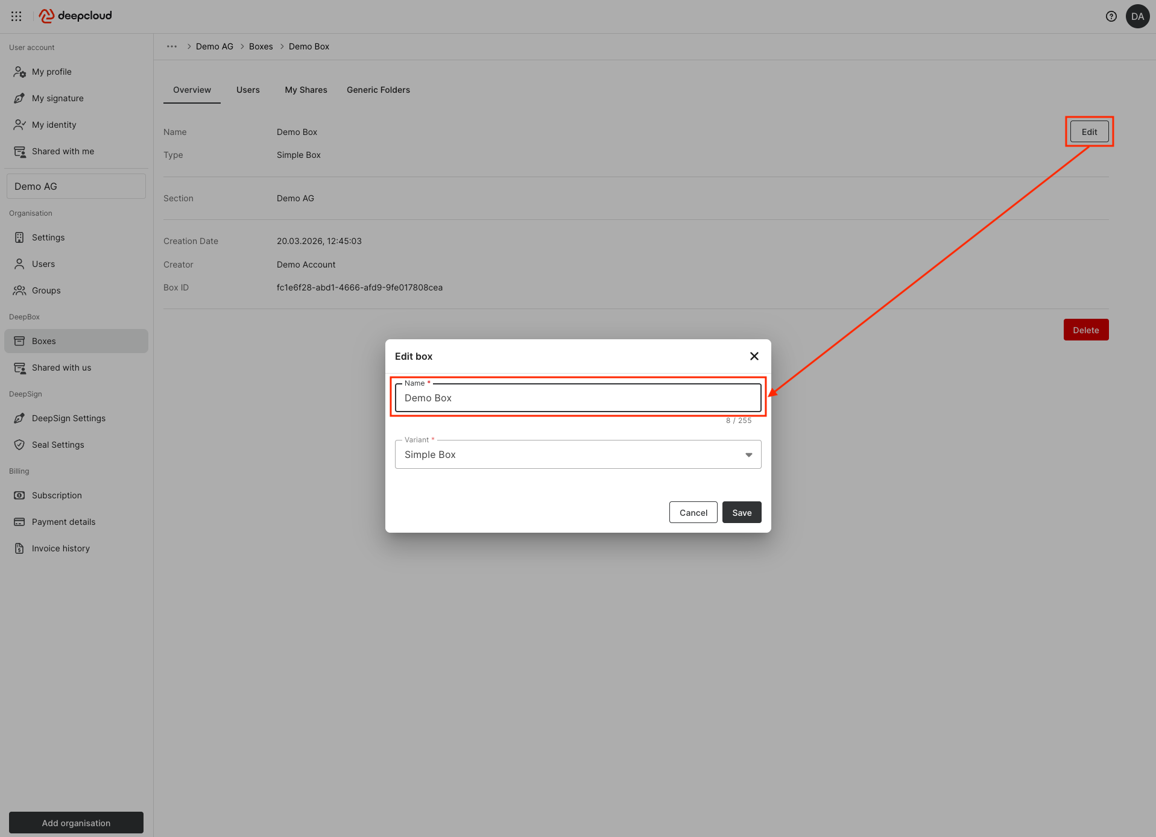Click the Add organisation button
This screenshot has width=1156, height=837.
point(76,823)
